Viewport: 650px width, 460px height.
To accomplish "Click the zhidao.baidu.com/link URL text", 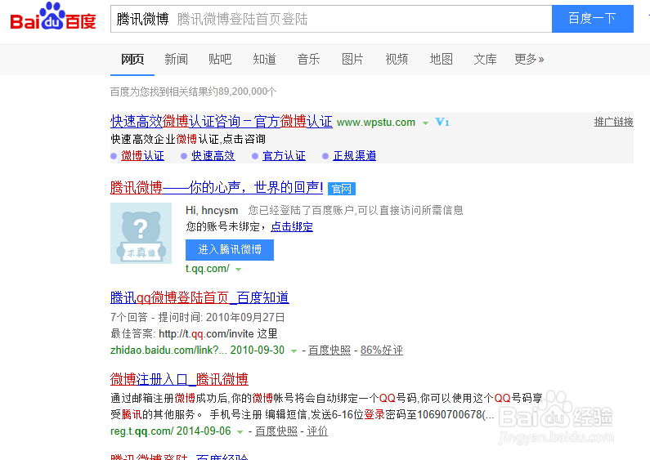I will pyautogui.click(x=168, y=351).
